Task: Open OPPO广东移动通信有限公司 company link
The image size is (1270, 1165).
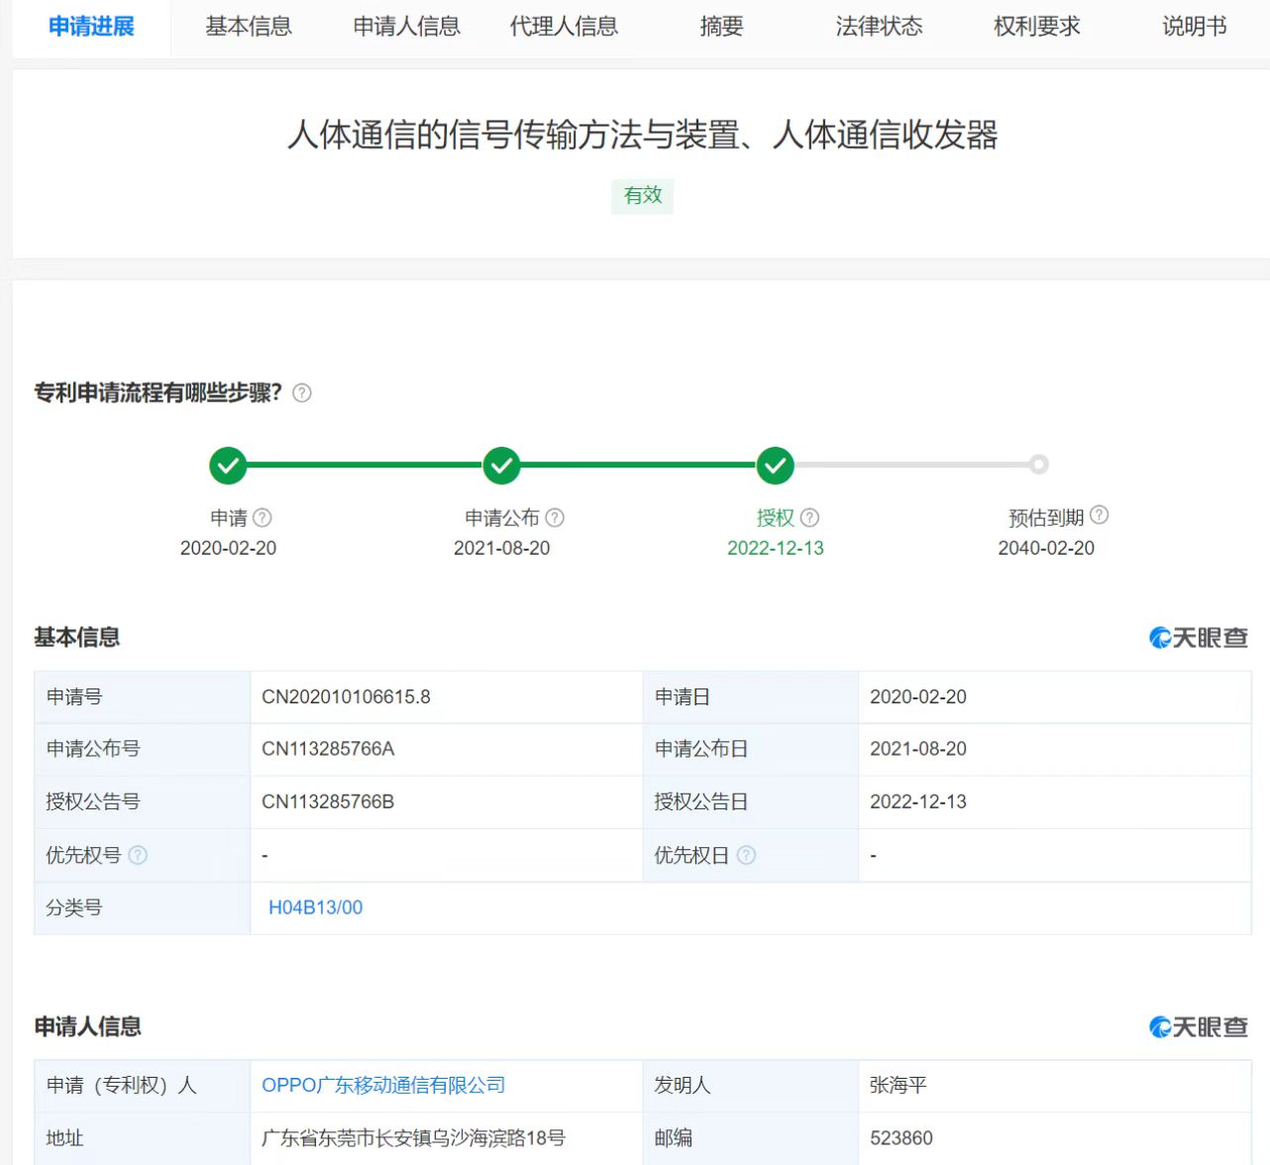Action: (383, 1085)
